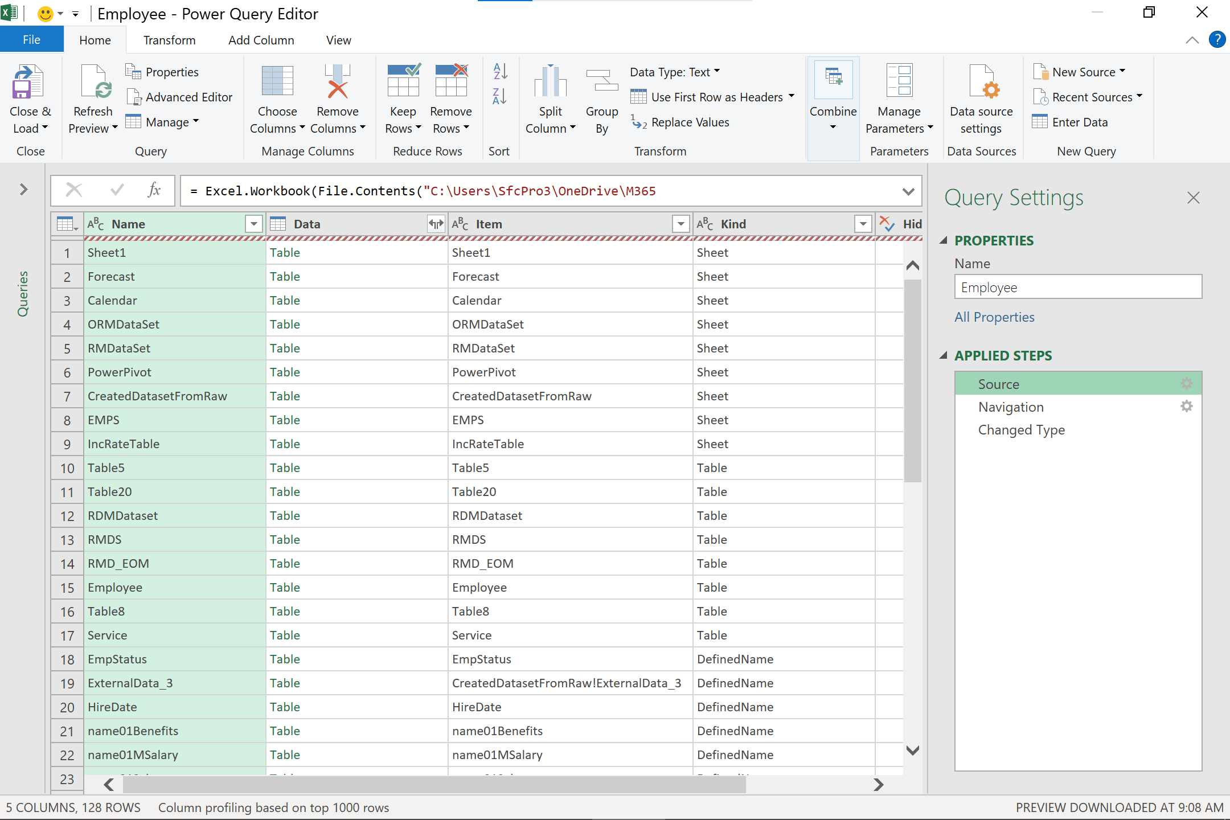Switch to the Transform tab
Screen dimensions: 1230x820
169,40
